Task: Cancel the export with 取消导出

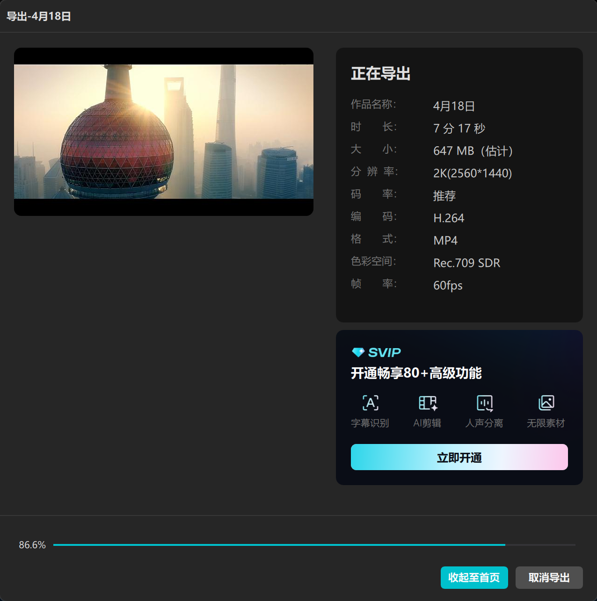Action: click(549, 578)
